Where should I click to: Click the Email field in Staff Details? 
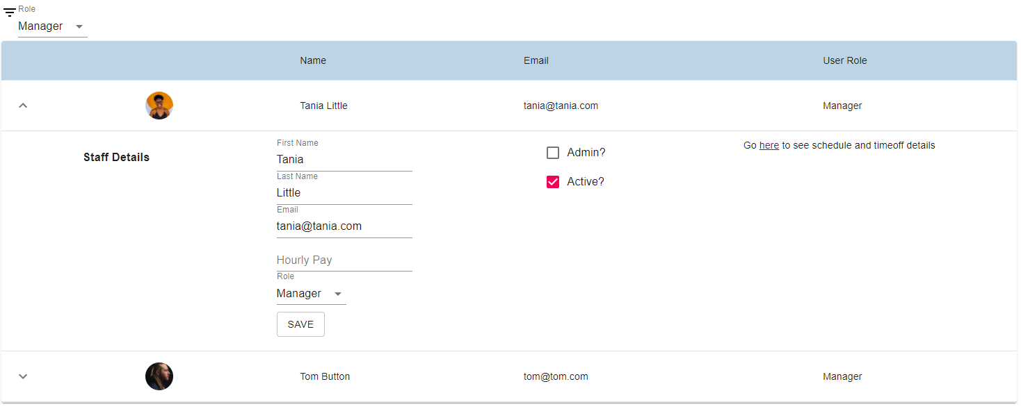coord(344,226)
